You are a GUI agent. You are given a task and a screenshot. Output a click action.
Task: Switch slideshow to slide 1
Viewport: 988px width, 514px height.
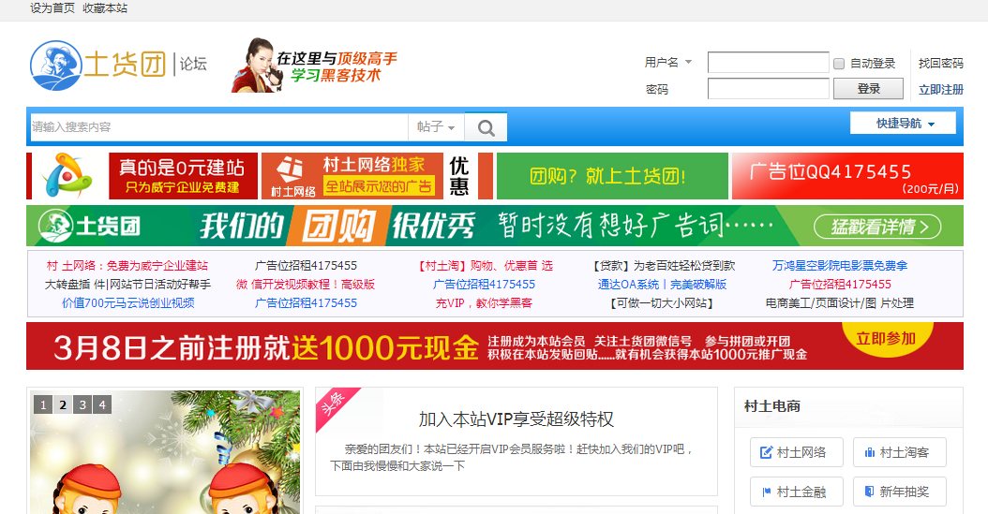[x=43, y=404]
